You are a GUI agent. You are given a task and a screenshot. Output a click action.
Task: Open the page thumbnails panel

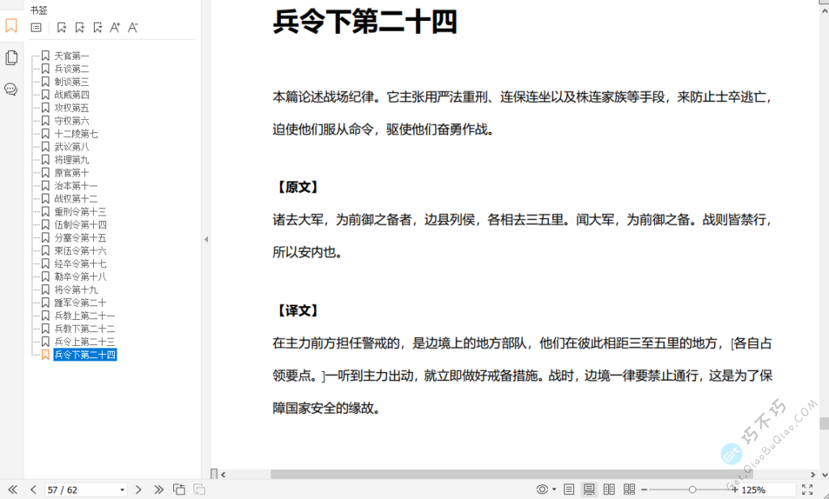click(x=11, y=58)
